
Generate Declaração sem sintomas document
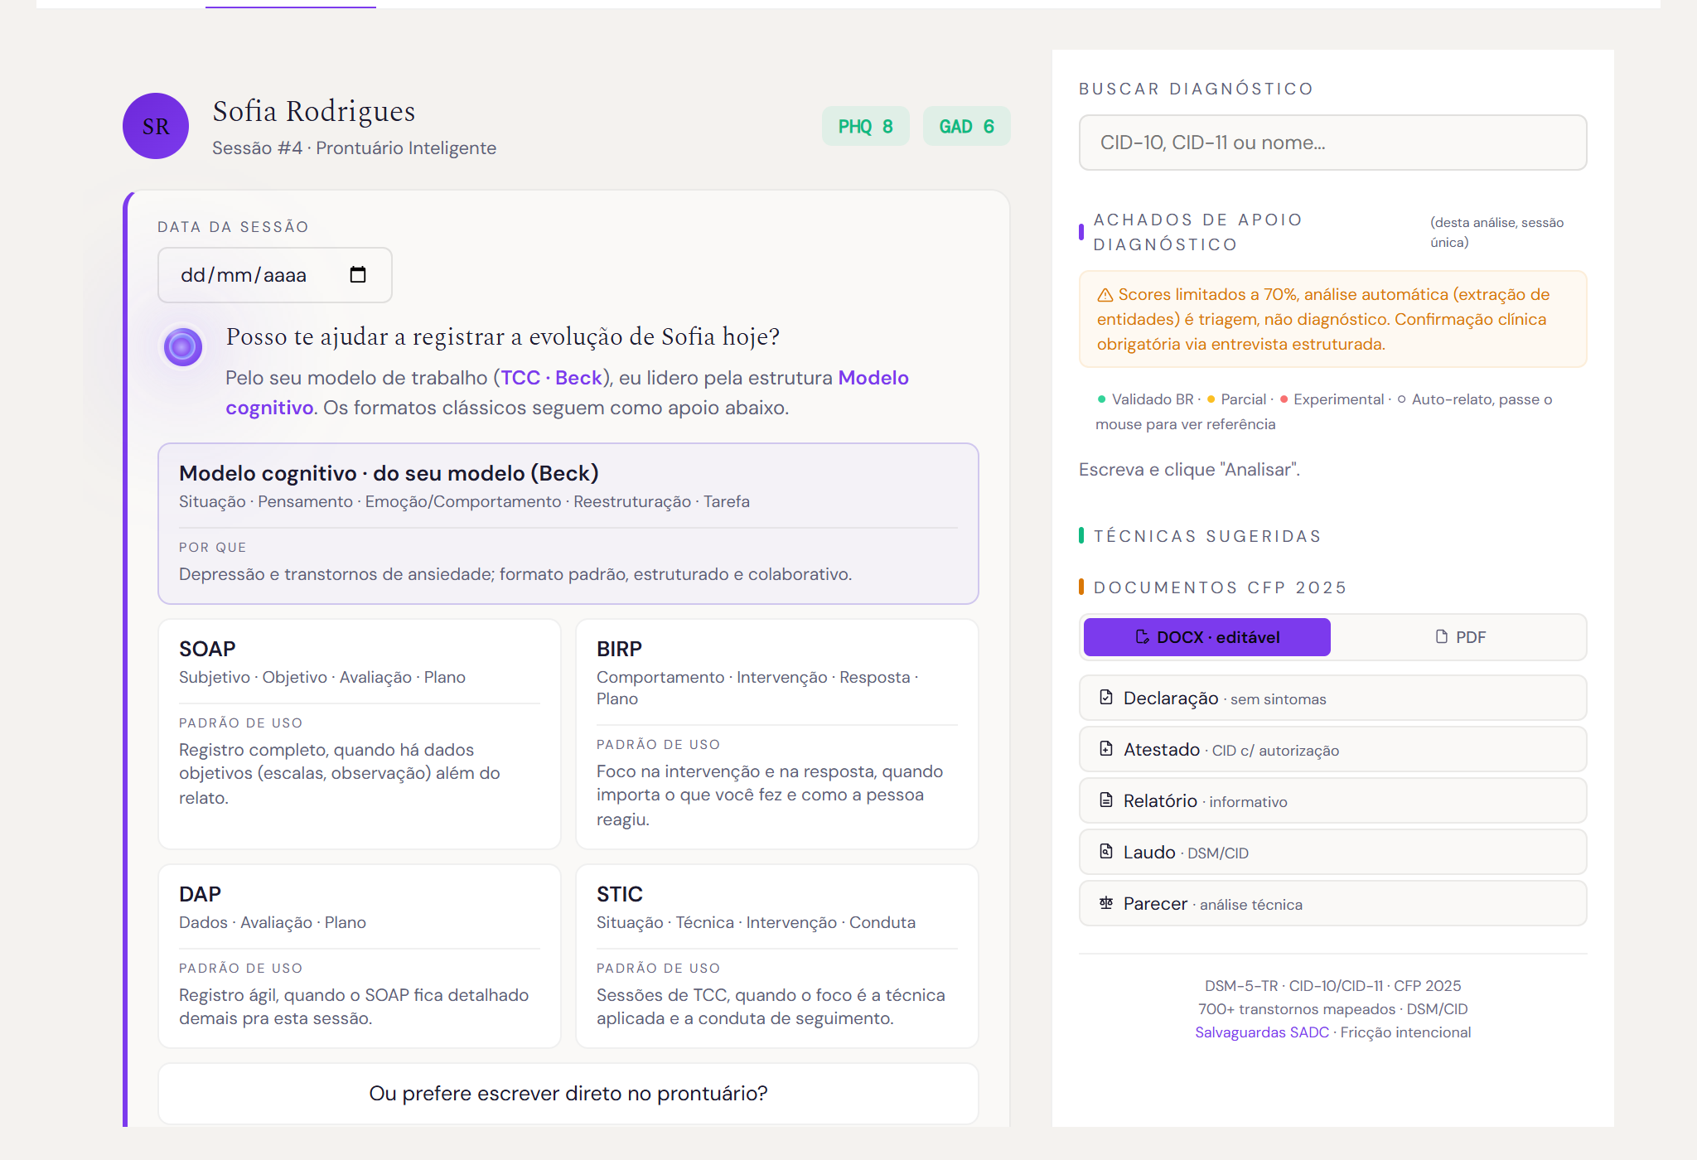[x=1333, y=698]
